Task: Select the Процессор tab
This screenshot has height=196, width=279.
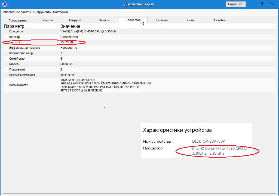Action: (133, 20)
